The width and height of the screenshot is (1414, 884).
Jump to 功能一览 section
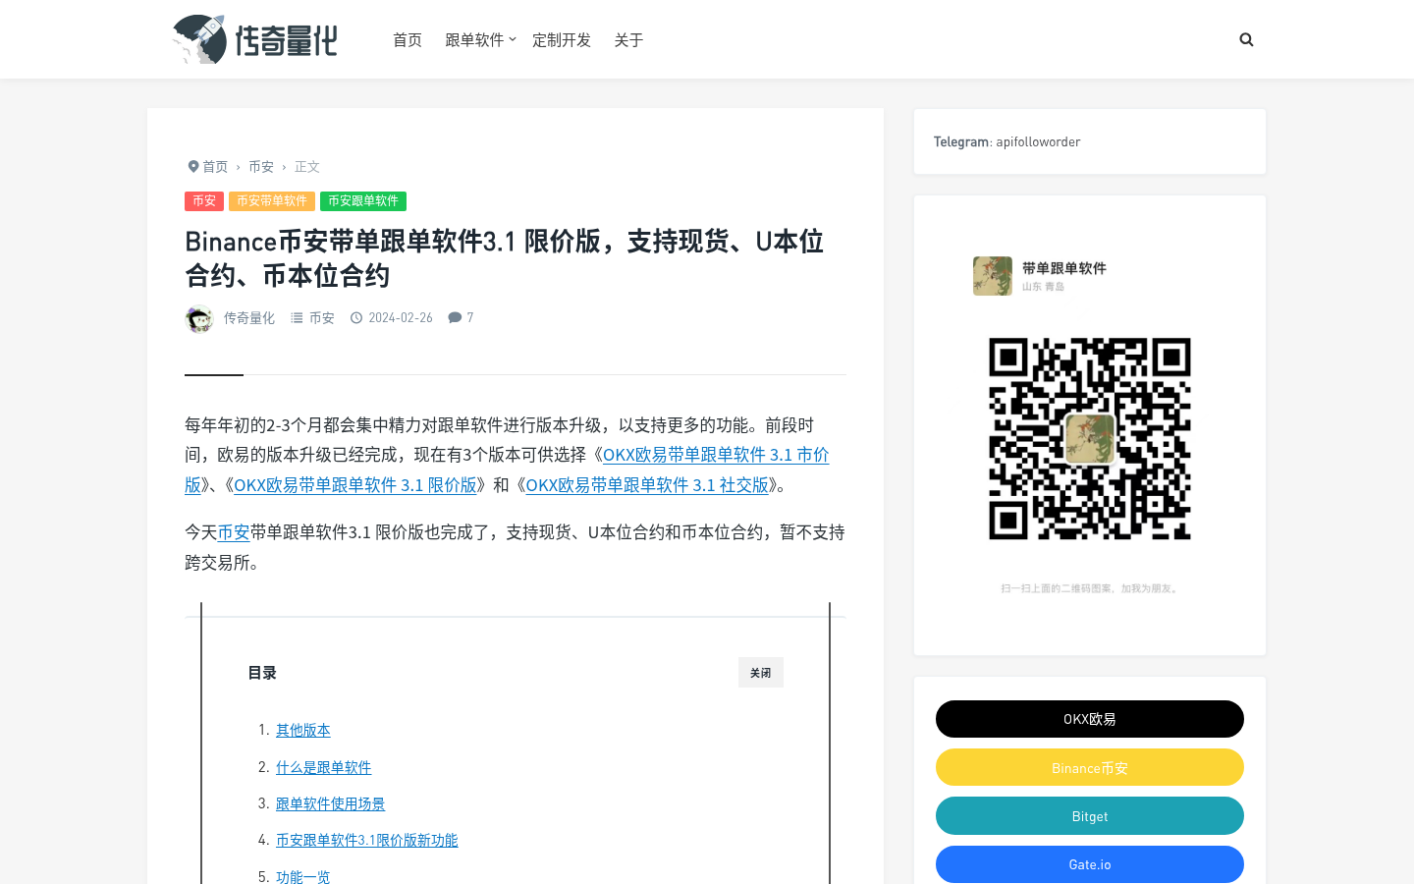coord(303,876)
